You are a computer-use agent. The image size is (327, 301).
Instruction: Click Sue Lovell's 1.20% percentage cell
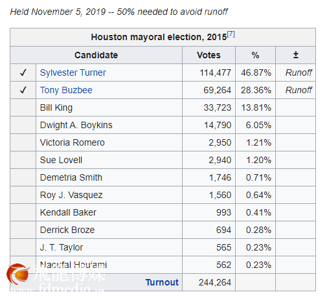pos(255,160)
